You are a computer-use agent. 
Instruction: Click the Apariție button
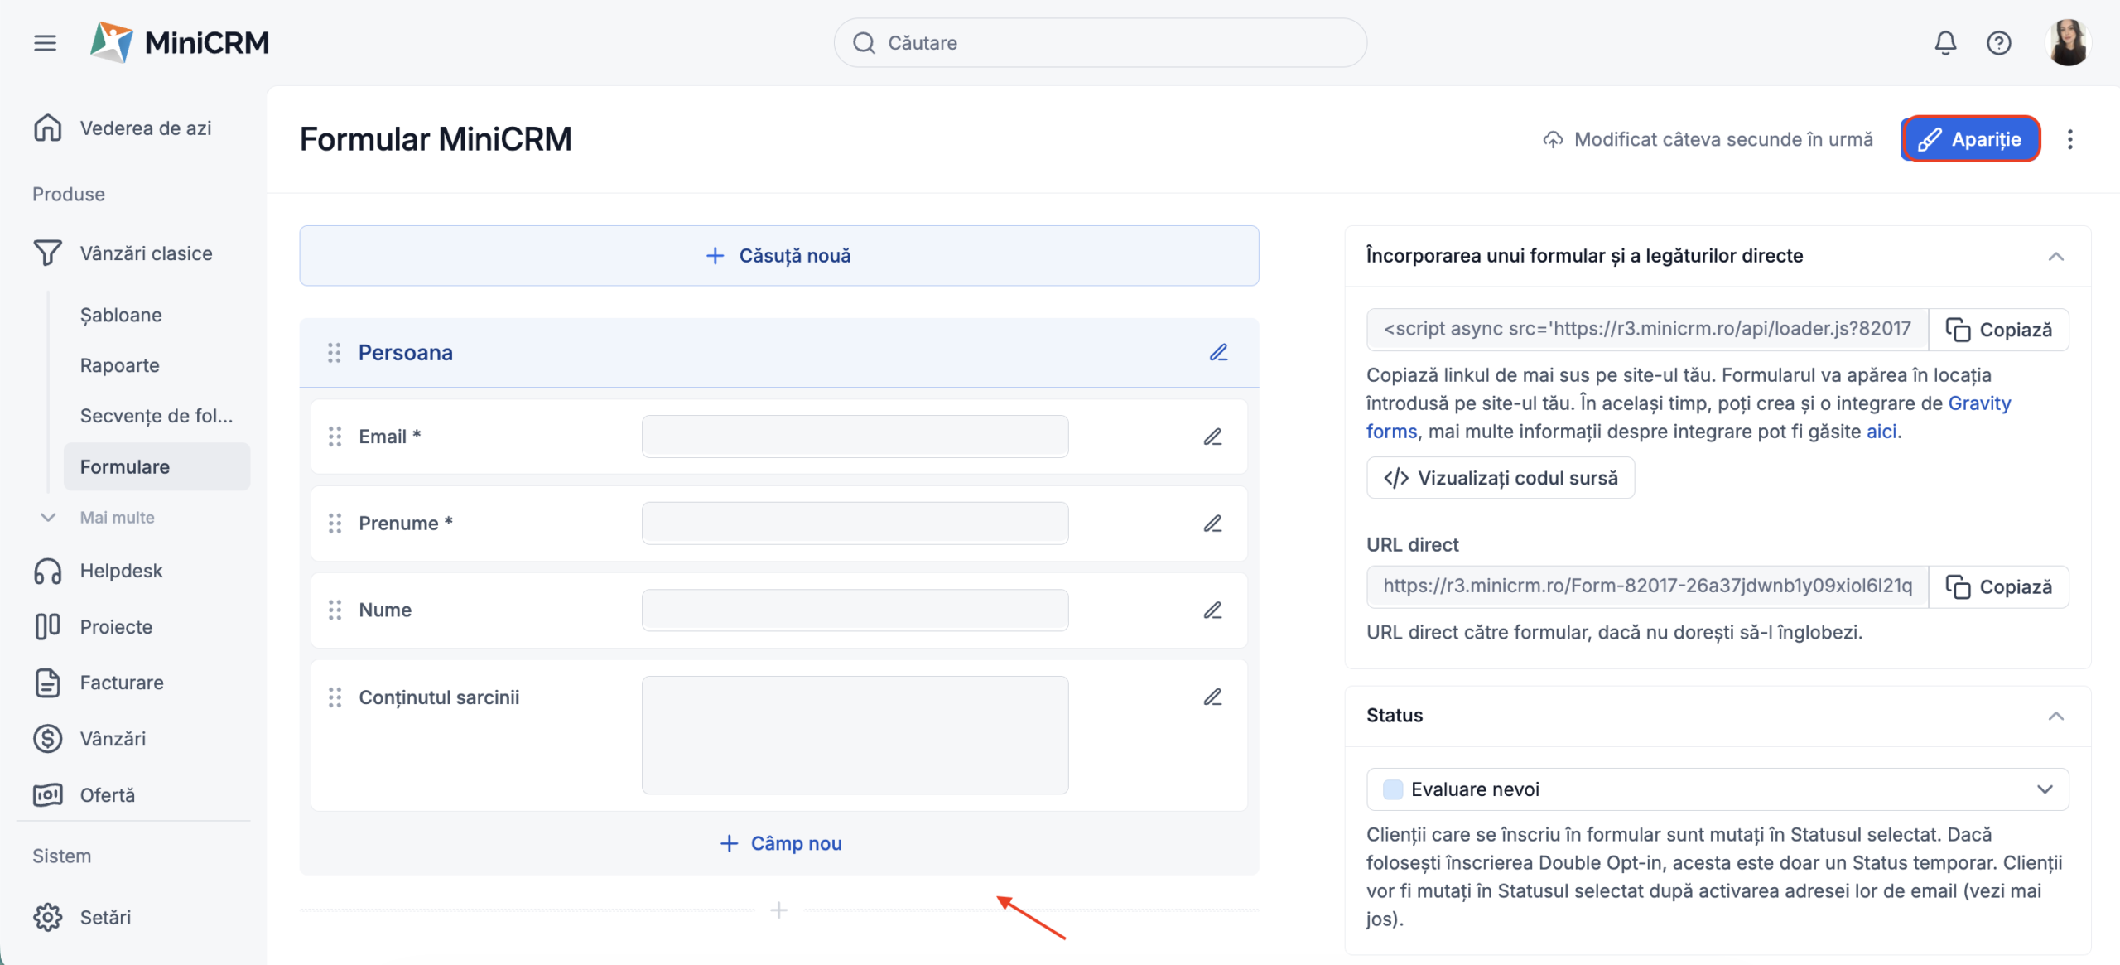1970,139
